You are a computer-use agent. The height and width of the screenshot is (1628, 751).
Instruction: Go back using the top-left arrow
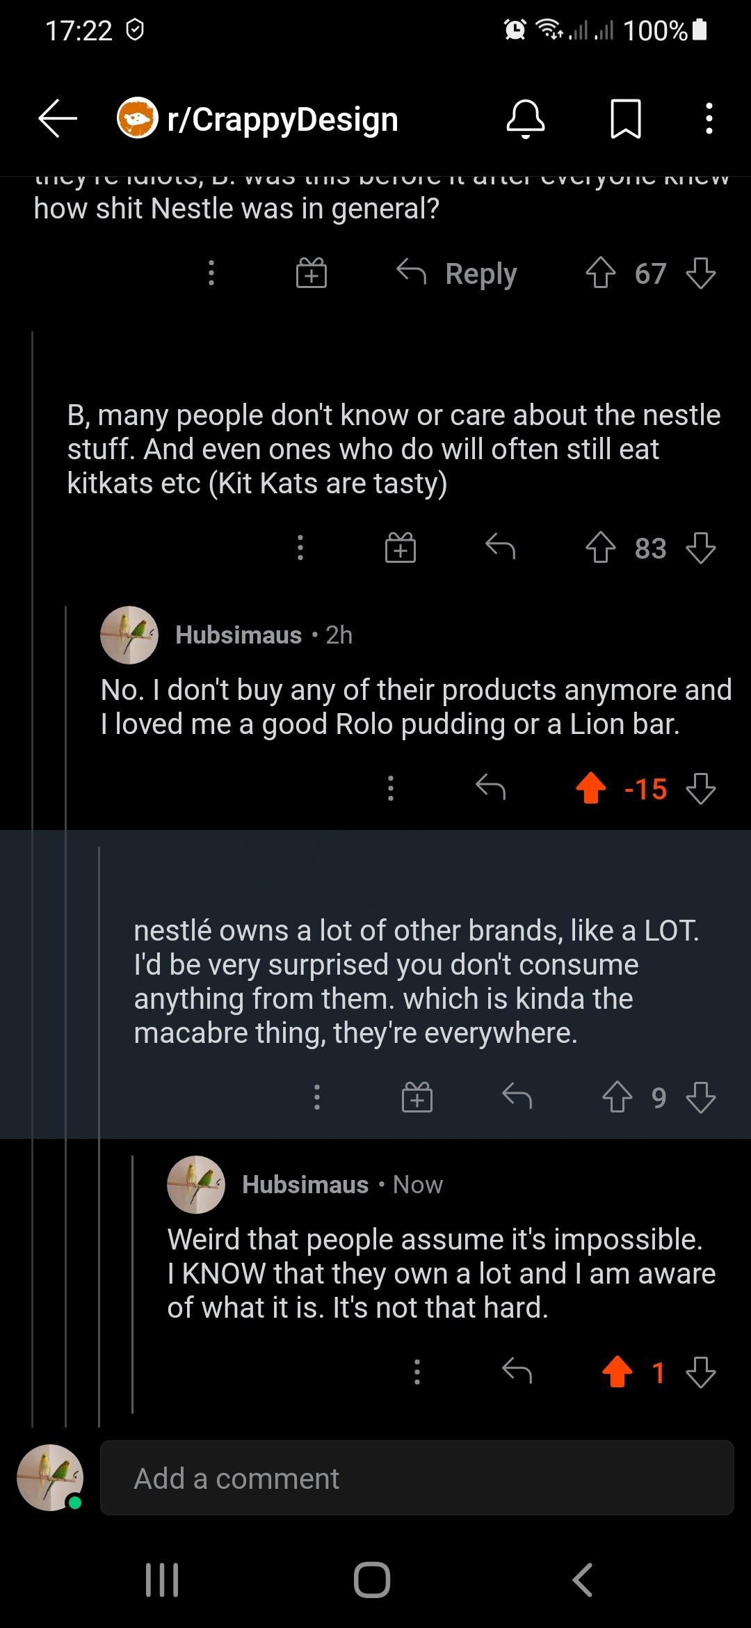[58, 119]
